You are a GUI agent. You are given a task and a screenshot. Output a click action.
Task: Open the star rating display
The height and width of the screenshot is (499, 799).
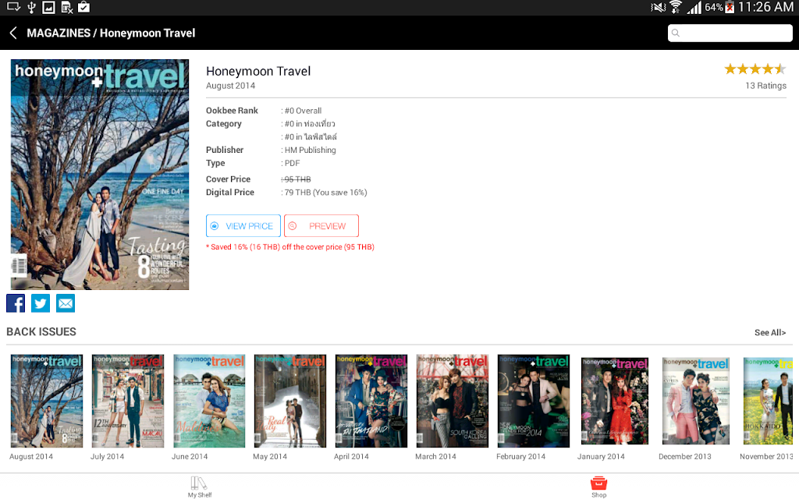(755, 69)
